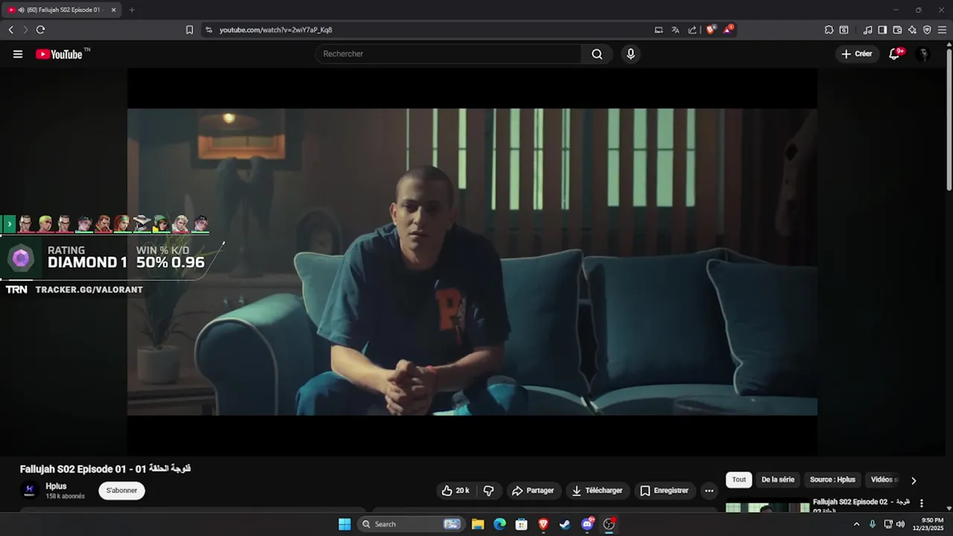Image resolution: width=953 pixels, height=536 pixels.
Task: Open the Episode 02 thumbnail
Action: pyautogui.click(x=768, y=505)
